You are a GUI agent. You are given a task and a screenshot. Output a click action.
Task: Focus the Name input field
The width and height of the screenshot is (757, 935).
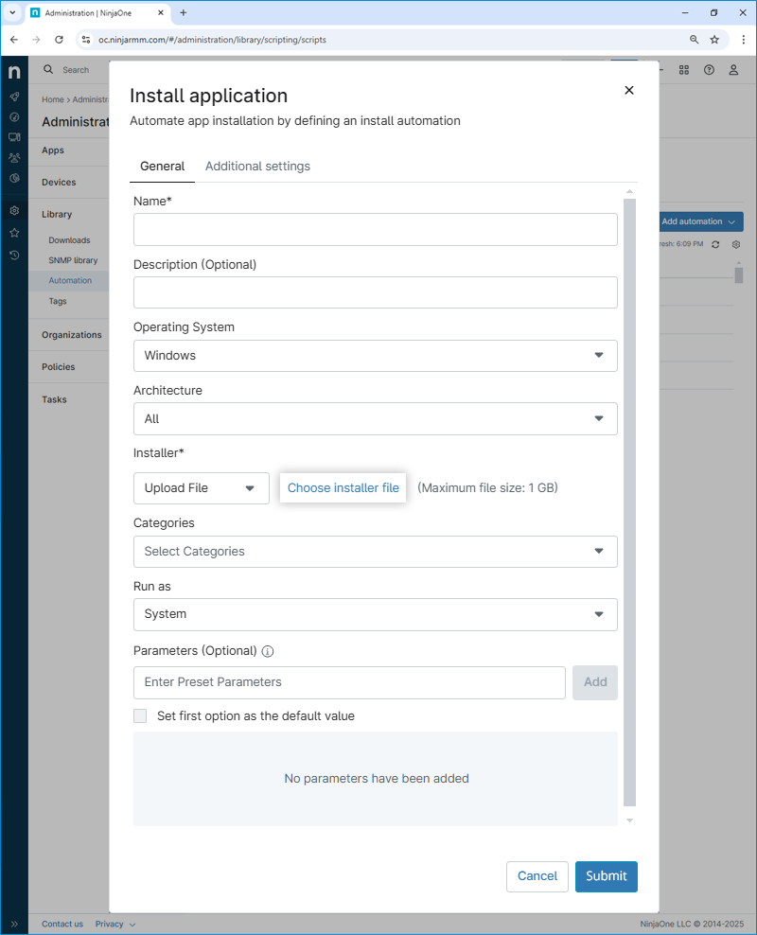(375, 230)
